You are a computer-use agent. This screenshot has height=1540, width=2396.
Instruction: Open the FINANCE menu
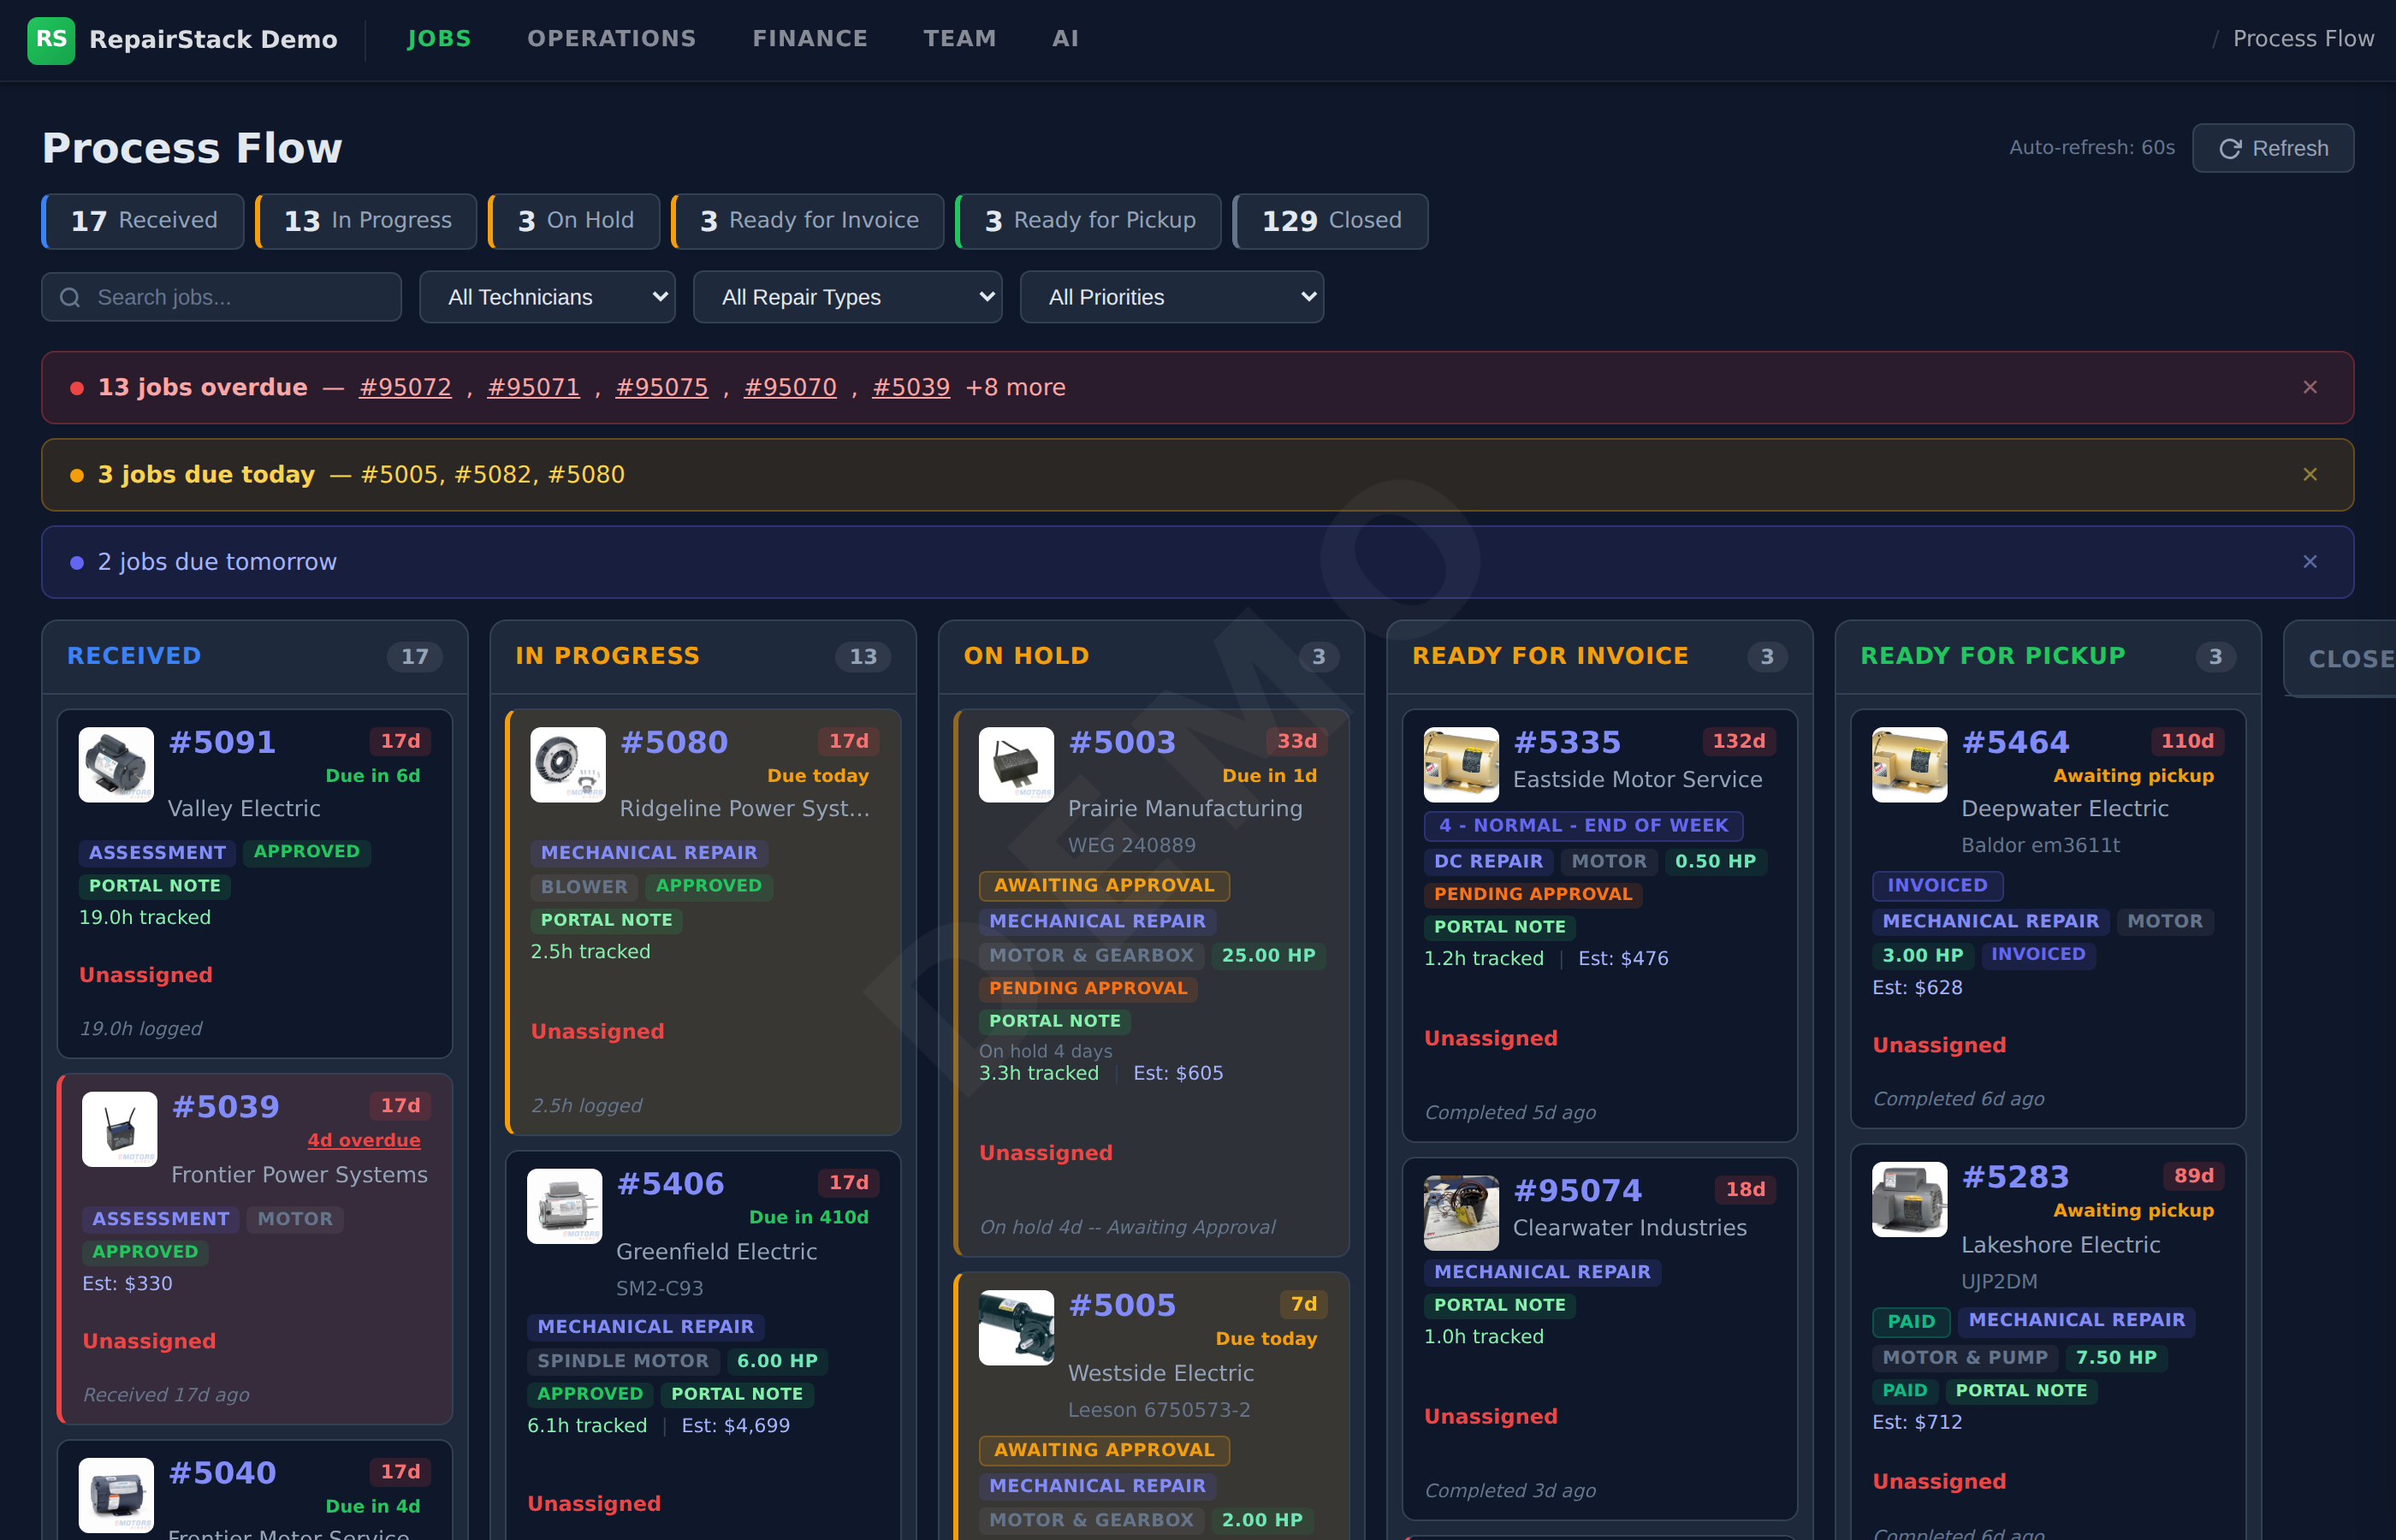tap(810, 39)
